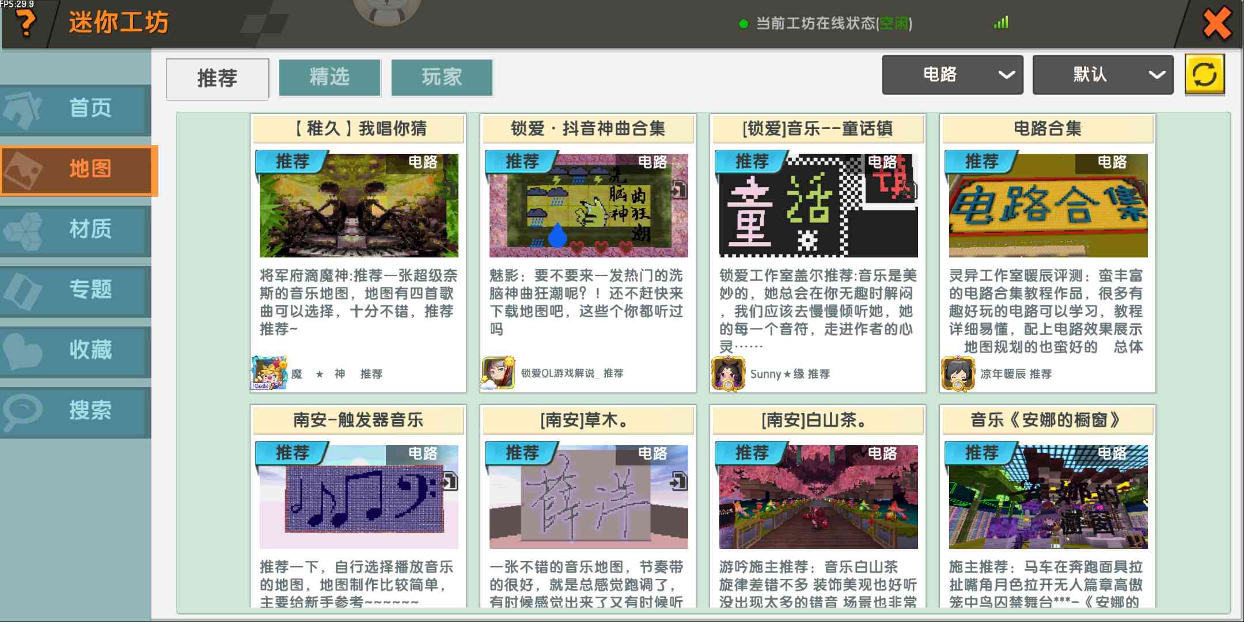
Task: Open thumbnail of [南安]白山茶。 map
Action: pos(818,496)
